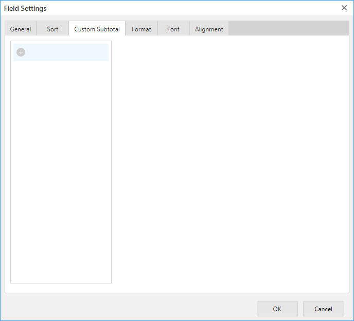Open the Sort tab
This screenshot has width=354, height=321.
coord(52,29)
